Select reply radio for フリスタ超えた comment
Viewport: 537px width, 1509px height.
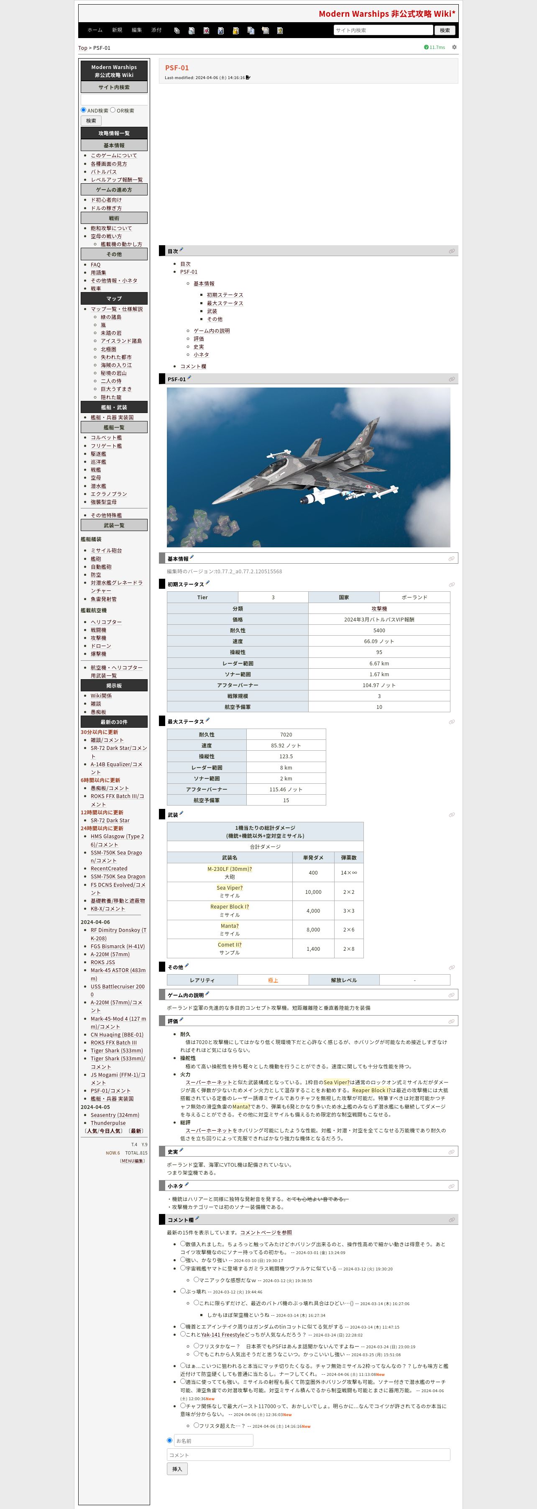tap(196, 1425)
